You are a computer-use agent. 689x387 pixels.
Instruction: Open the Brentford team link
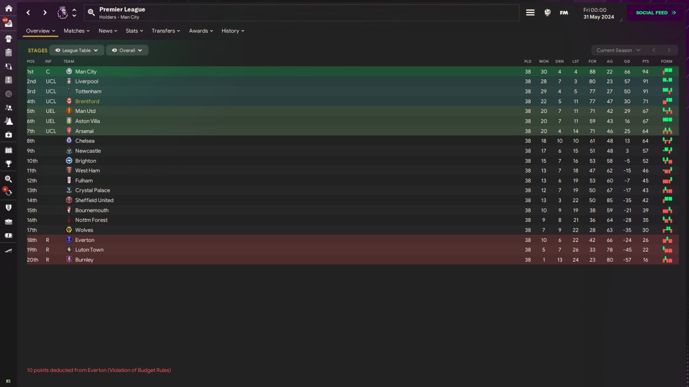click(x=87, y=101)
